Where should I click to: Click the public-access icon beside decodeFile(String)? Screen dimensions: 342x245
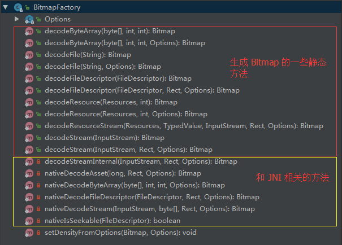click(x=38, y=55)
